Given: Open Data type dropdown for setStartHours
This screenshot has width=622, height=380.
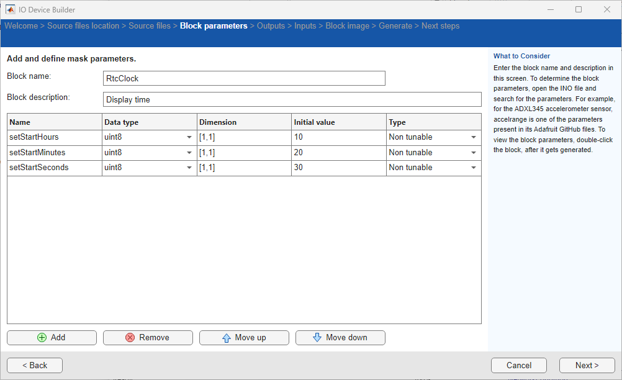Looking at the screenshot, I should (x=189, y=137).
